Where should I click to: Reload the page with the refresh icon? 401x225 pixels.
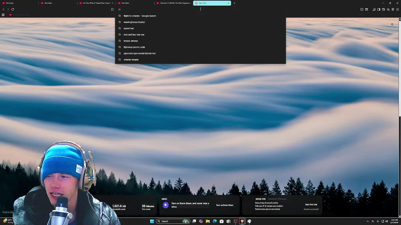pos(13,9)
